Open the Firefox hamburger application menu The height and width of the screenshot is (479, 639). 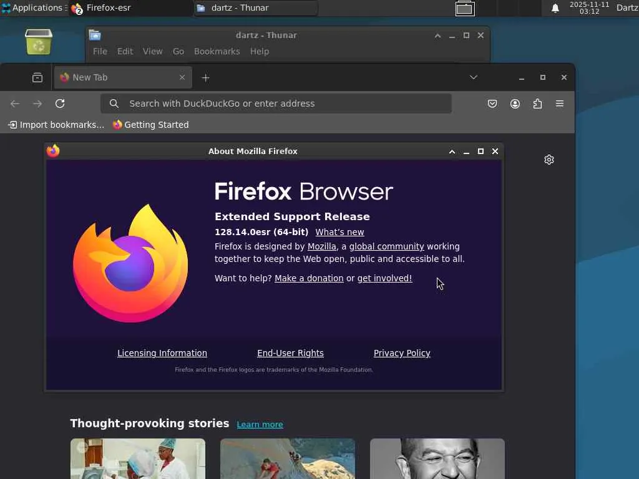[x=560, y=104]
